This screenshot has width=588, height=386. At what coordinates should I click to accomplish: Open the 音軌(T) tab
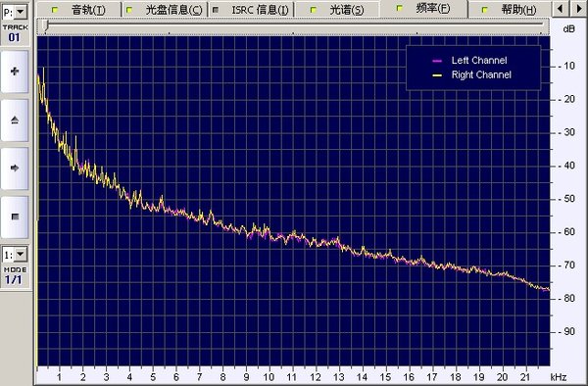pos(79,10)
